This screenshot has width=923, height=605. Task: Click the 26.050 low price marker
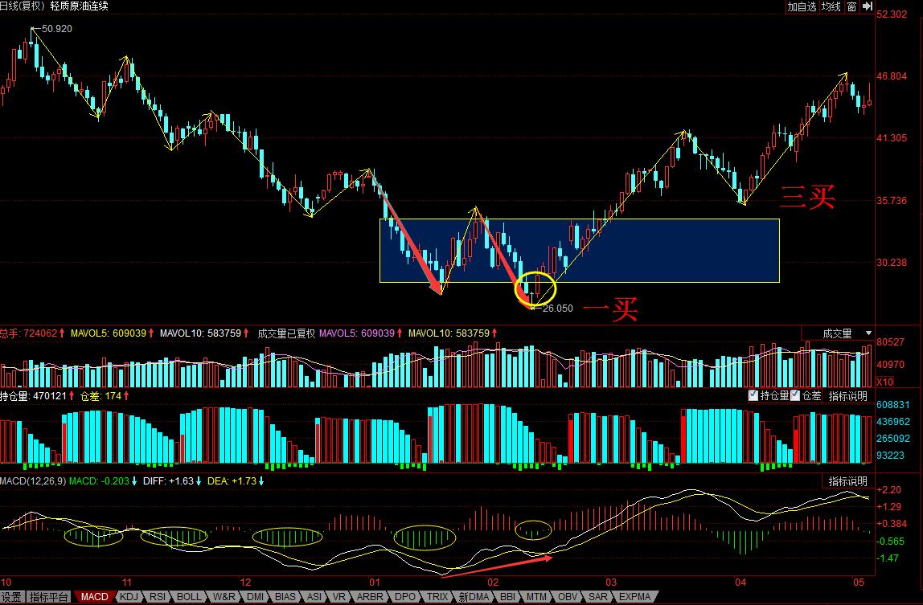[x=557, y=308]
